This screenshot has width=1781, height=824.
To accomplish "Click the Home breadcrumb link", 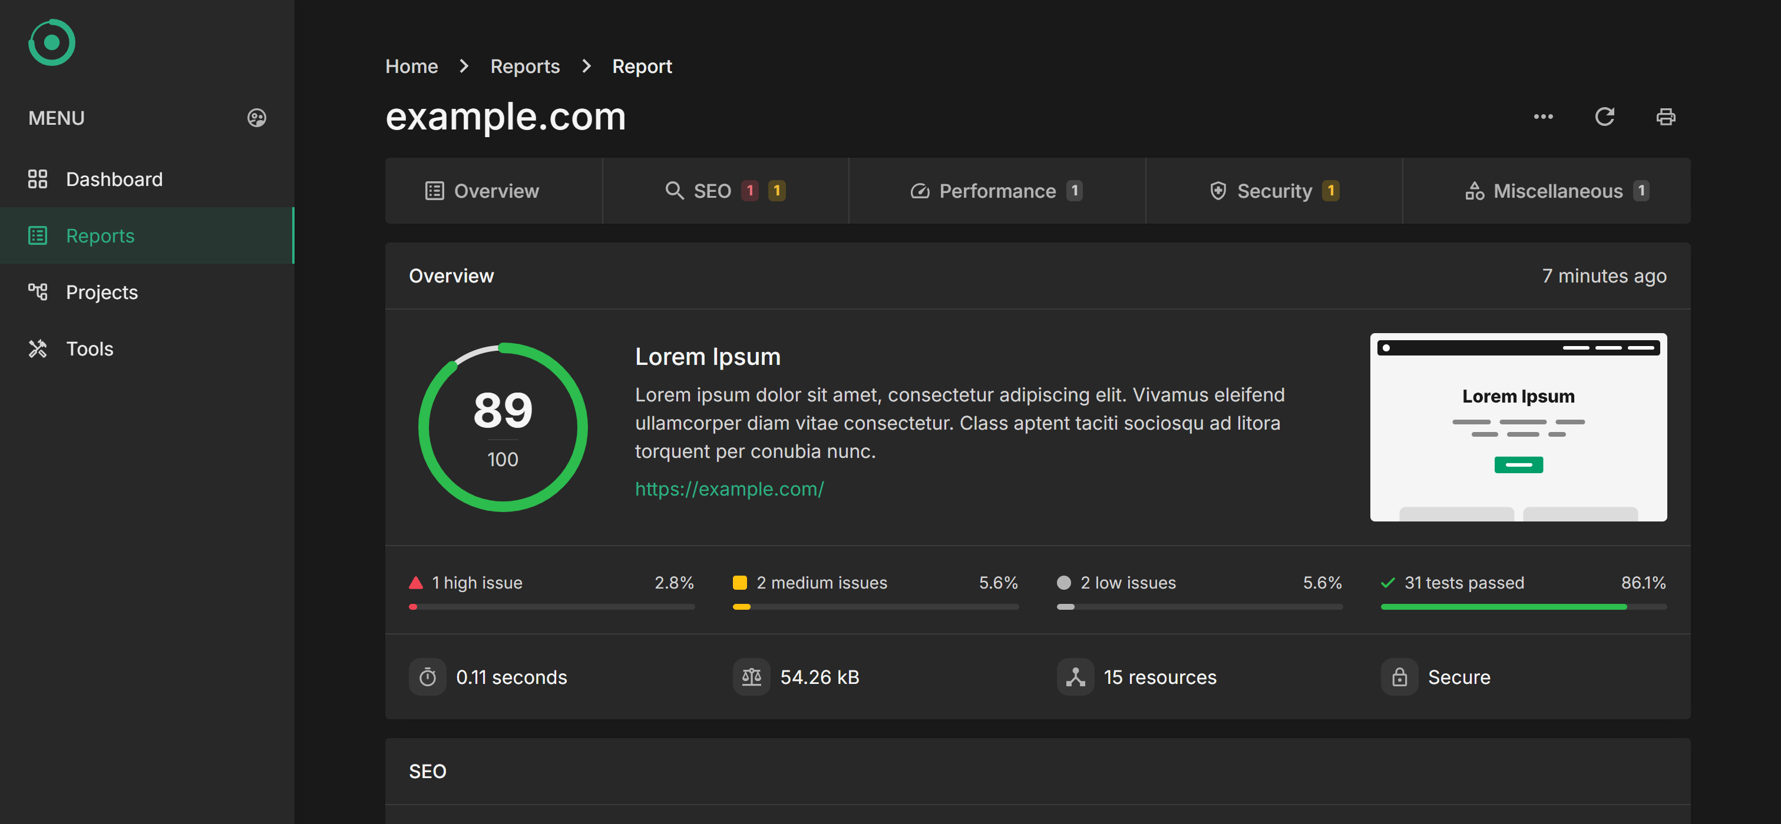I will coord(412,66).
